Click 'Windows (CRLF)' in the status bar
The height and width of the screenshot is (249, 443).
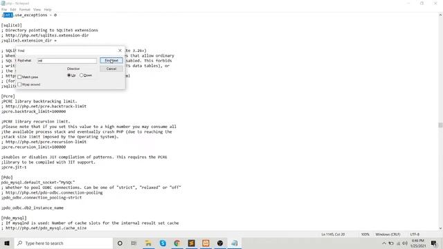click(x=388, y=234)
